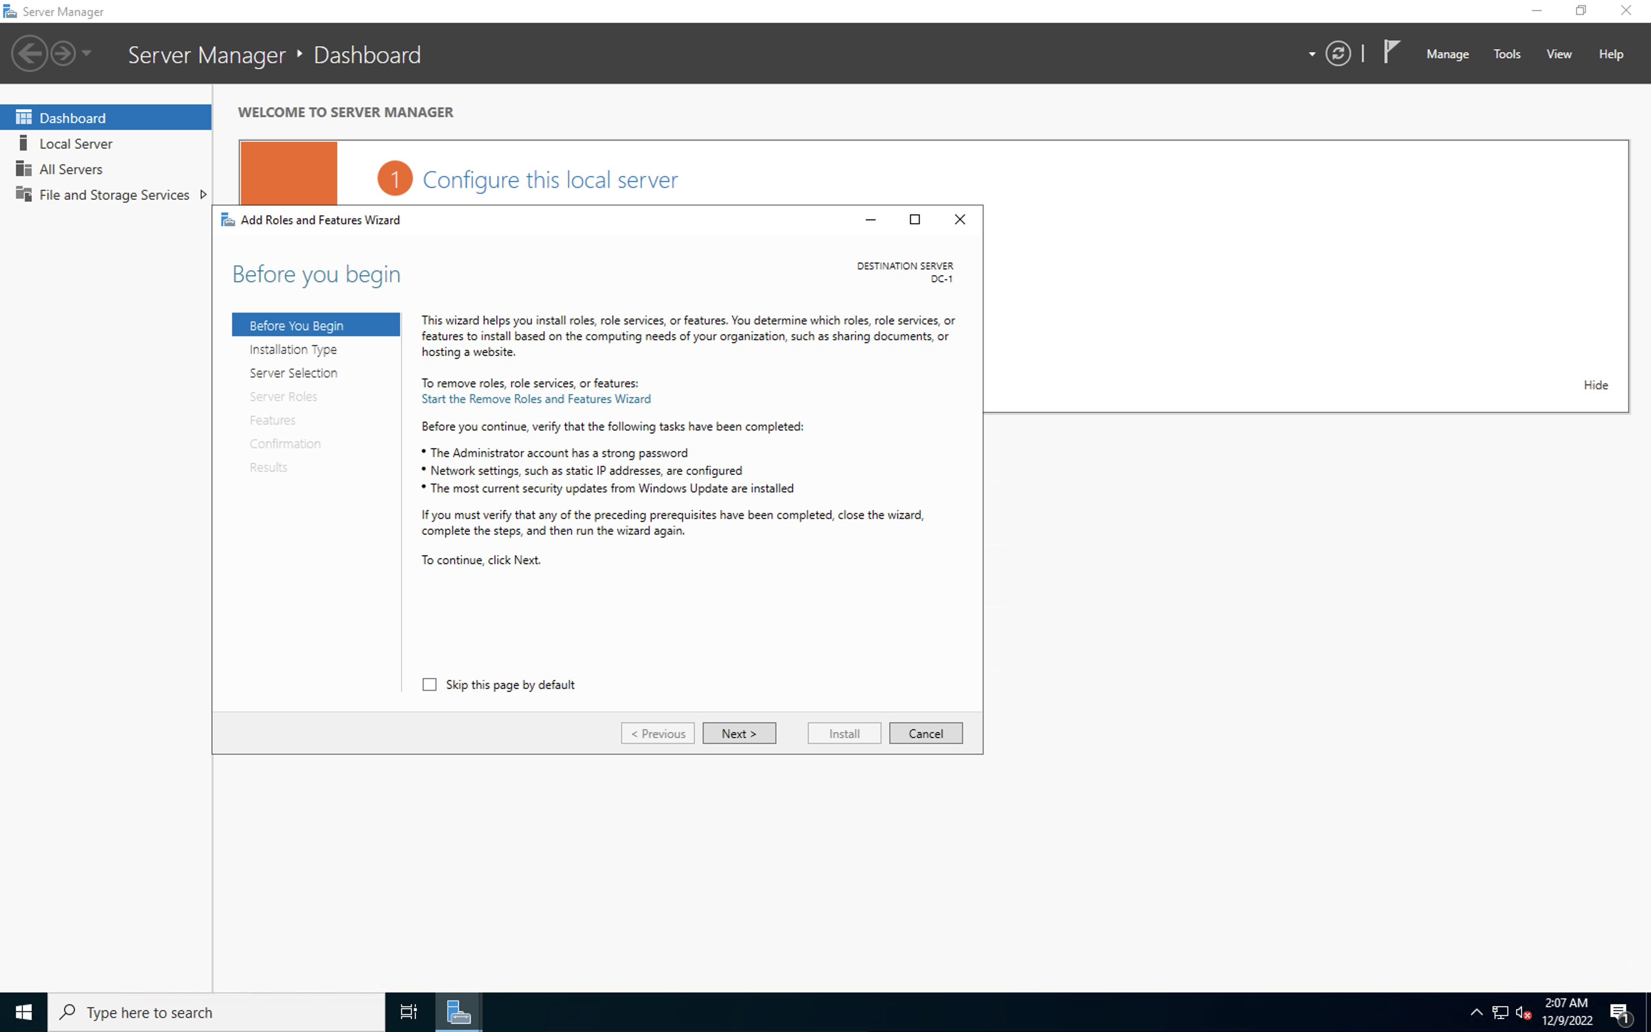Click the Server Manager taskbar icon

click(458, 1012)
